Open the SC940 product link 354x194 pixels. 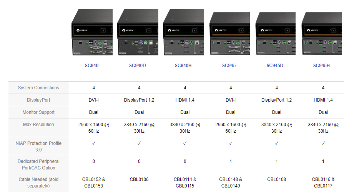[x=92, y=66]
